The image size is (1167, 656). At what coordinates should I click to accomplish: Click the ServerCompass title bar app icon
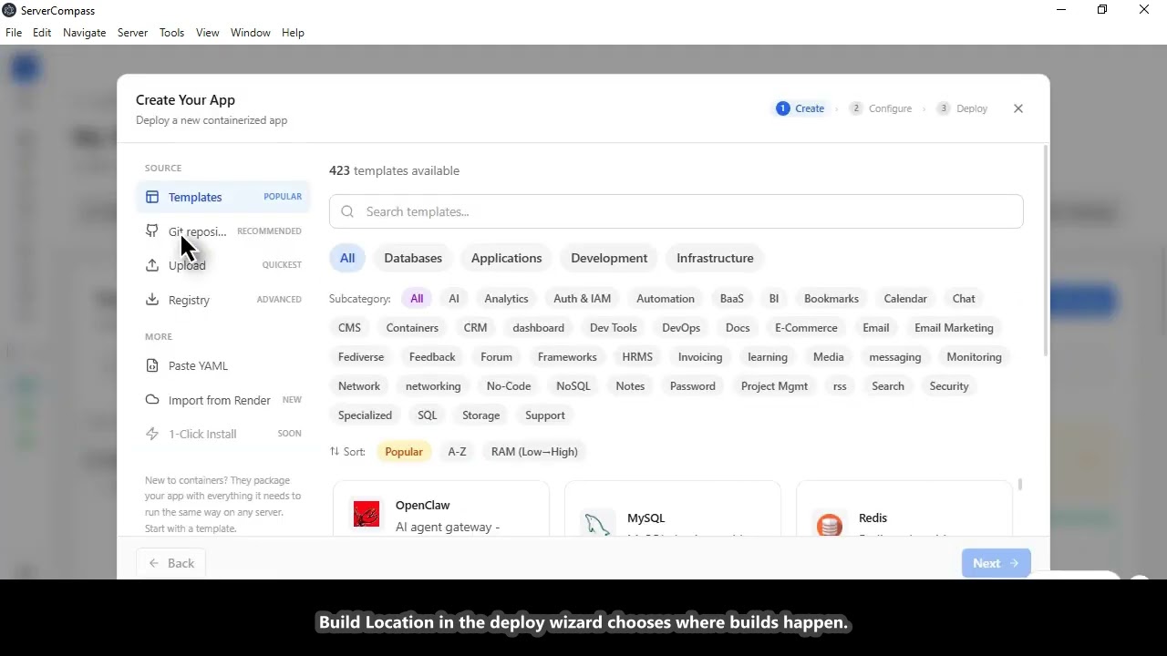point(9,10)
